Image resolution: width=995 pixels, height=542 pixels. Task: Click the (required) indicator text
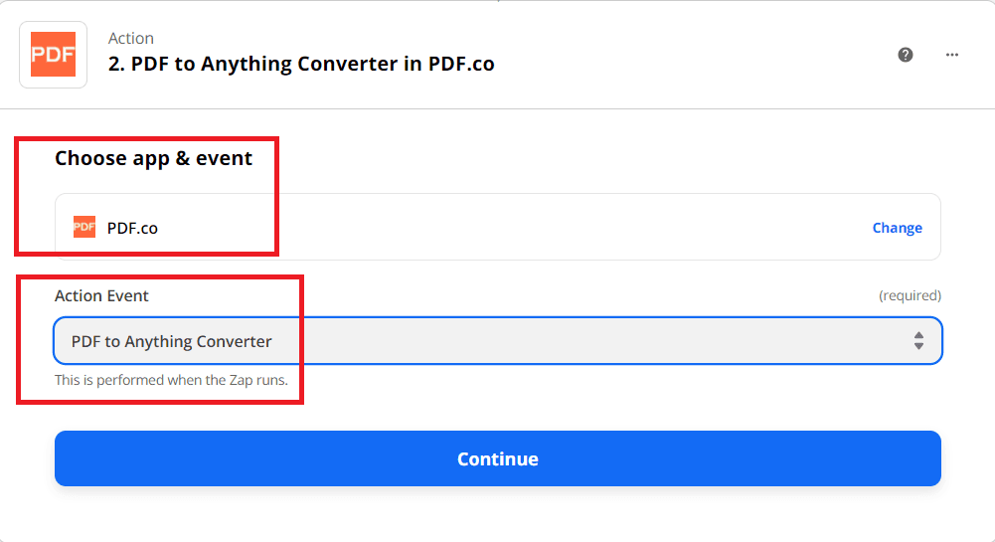(910, 295)
